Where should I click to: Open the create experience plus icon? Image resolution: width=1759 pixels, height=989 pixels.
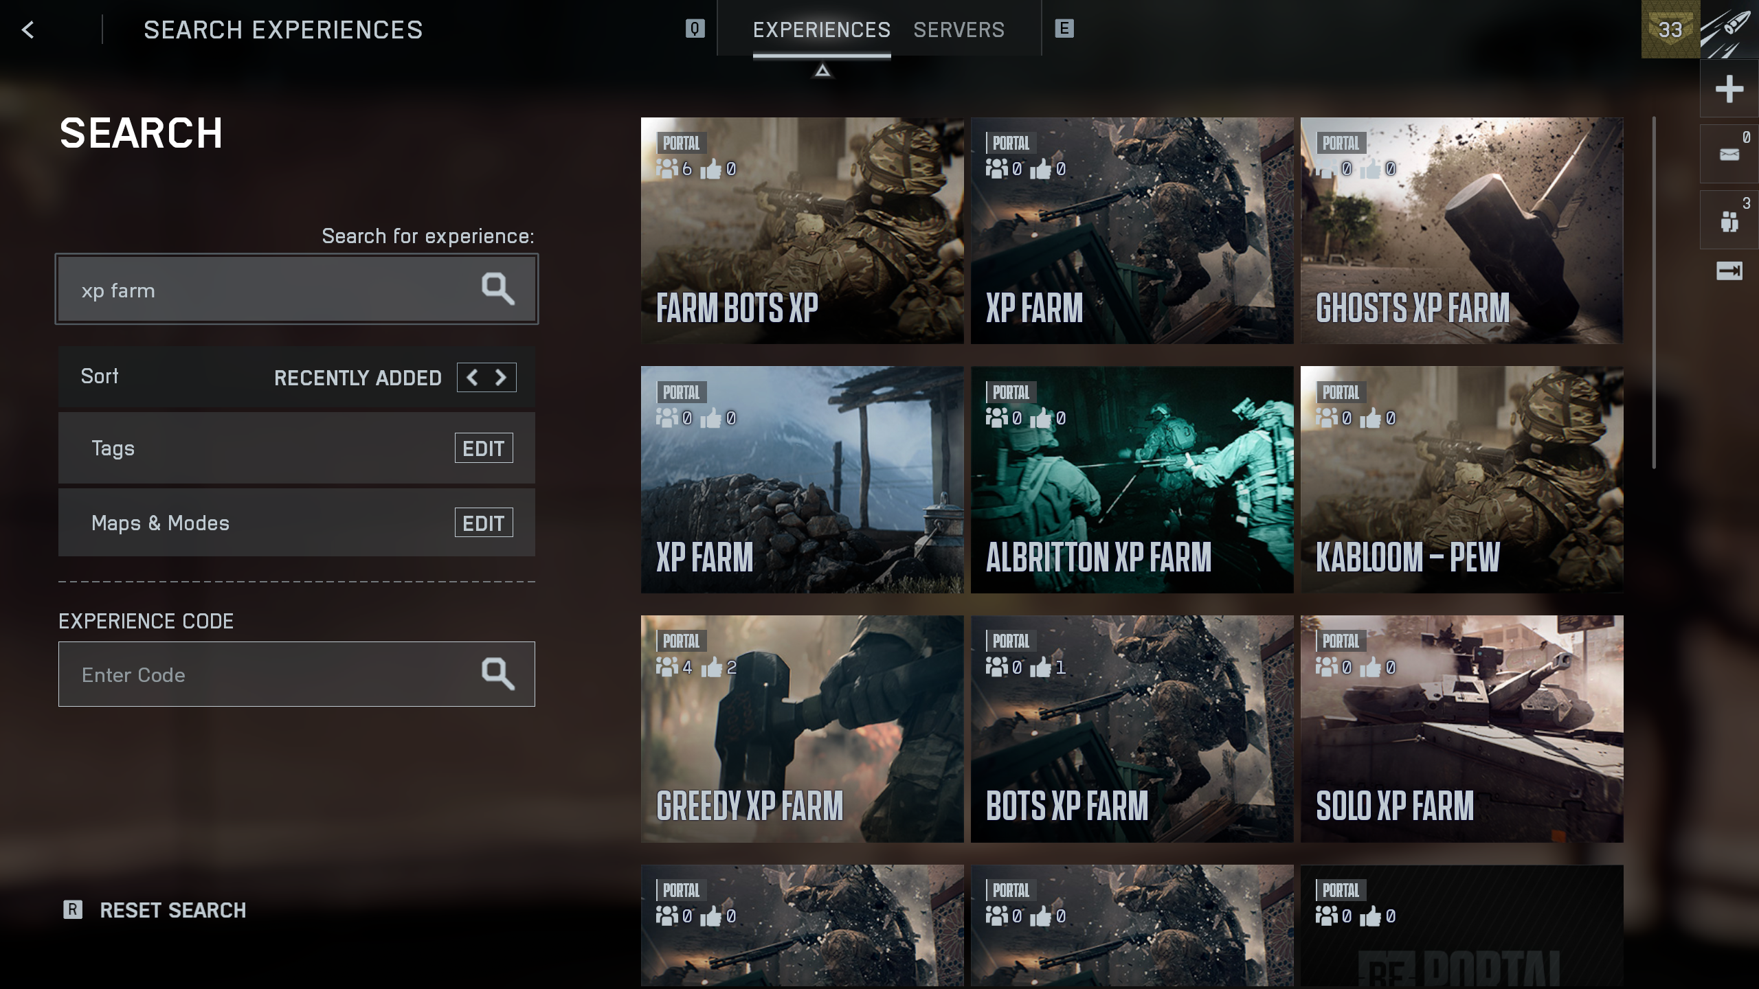click(1728, 88)
